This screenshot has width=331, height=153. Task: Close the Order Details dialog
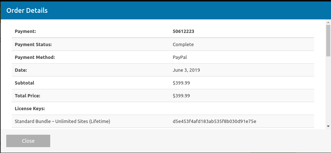click(28, 141)
